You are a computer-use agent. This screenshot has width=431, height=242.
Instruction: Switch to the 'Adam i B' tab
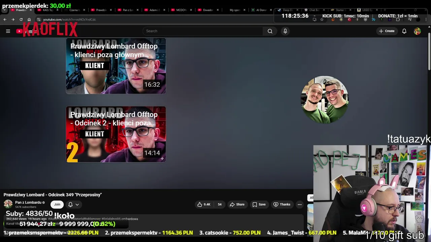coord(154,10)
